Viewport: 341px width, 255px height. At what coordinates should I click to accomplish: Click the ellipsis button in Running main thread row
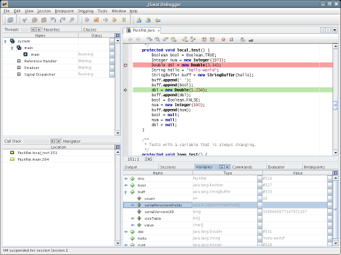tap(112, 54)
